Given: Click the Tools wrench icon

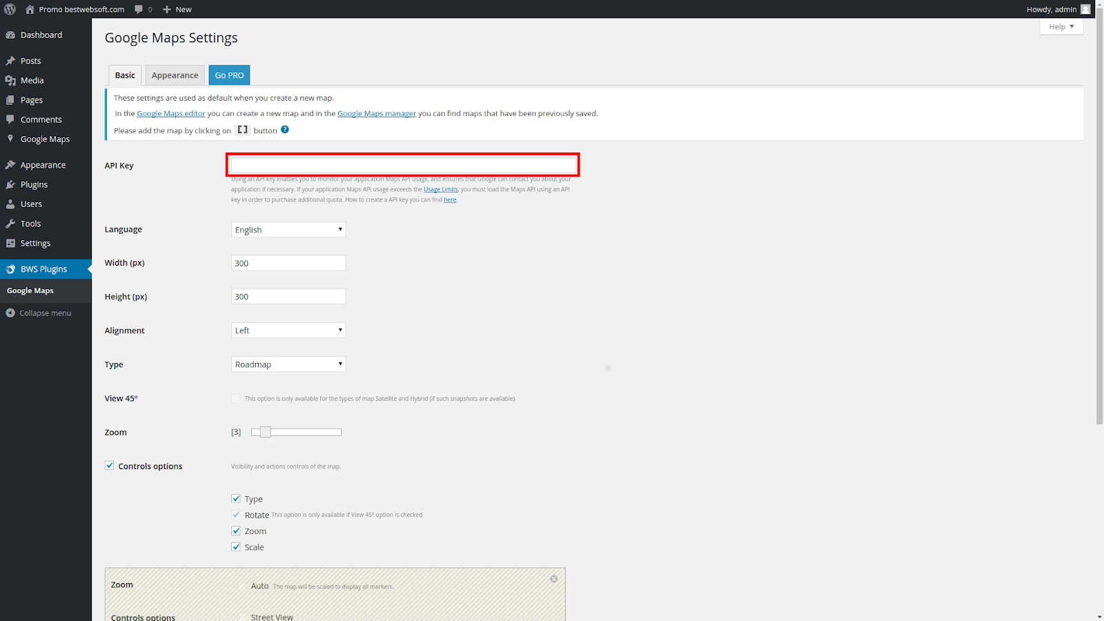Looking at the screenshot, I should click(x=10, y=224).
